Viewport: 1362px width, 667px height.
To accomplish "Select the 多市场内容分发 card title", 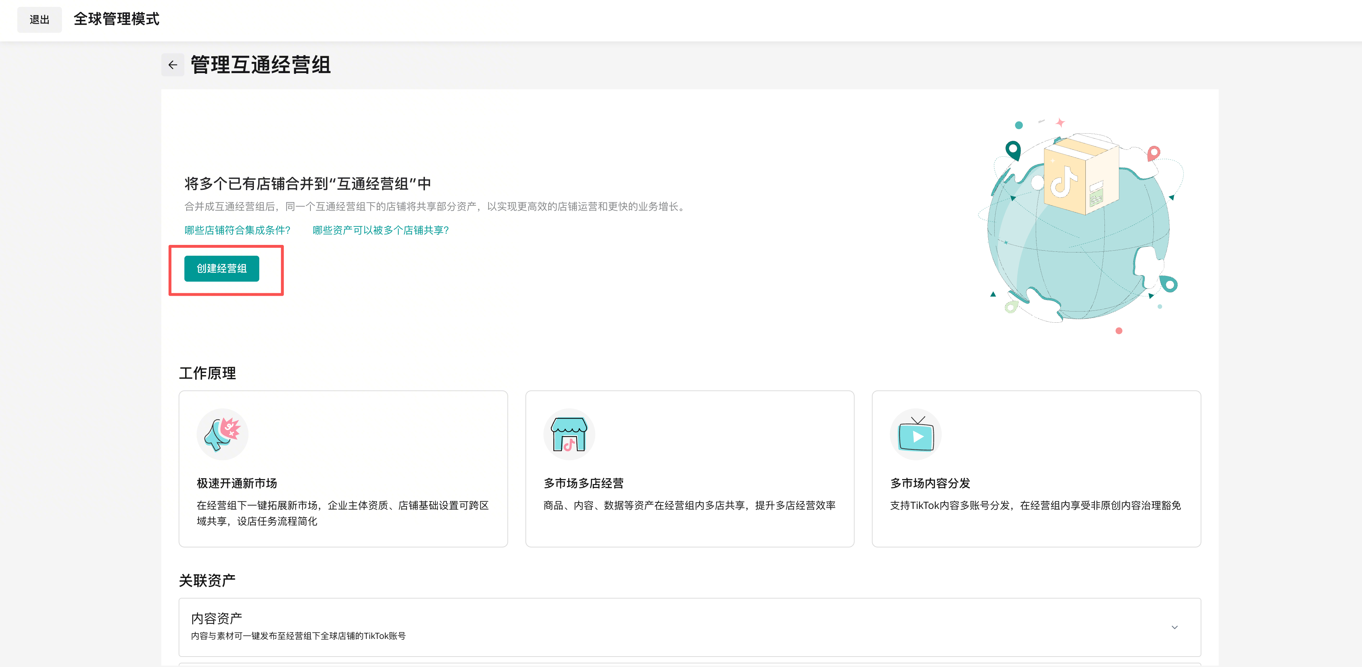I will tap(930, 483).
